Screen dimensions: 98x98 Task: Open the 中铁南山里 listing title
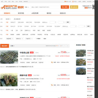(24, 53)
